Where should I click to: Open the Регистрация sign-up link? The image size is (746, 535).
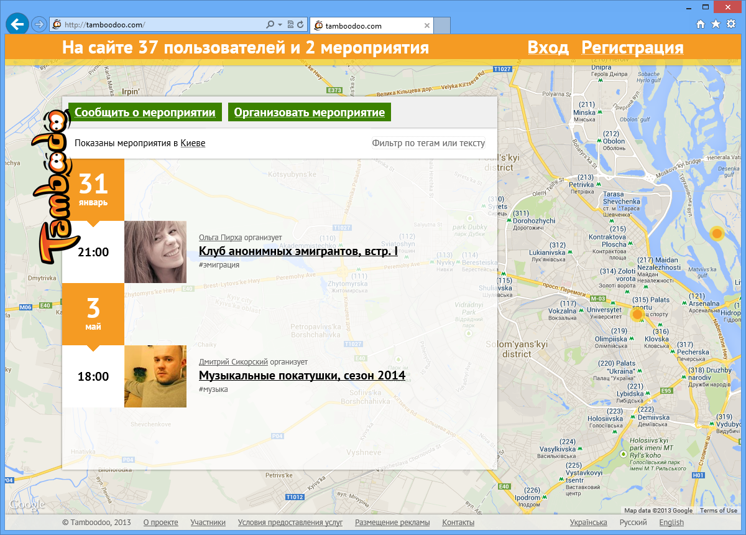632,48
